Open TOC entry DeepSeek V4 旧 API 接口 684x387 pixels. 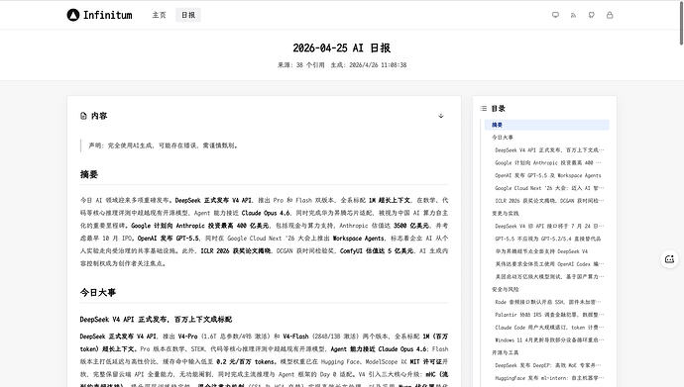pyautogui.click(x=549, y=227)
